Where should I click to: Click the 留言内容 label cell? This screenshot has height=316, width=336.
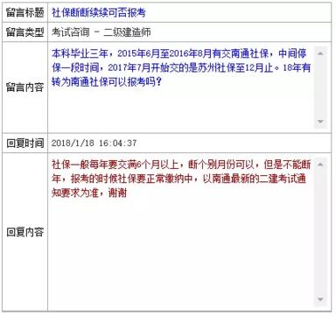24,88
